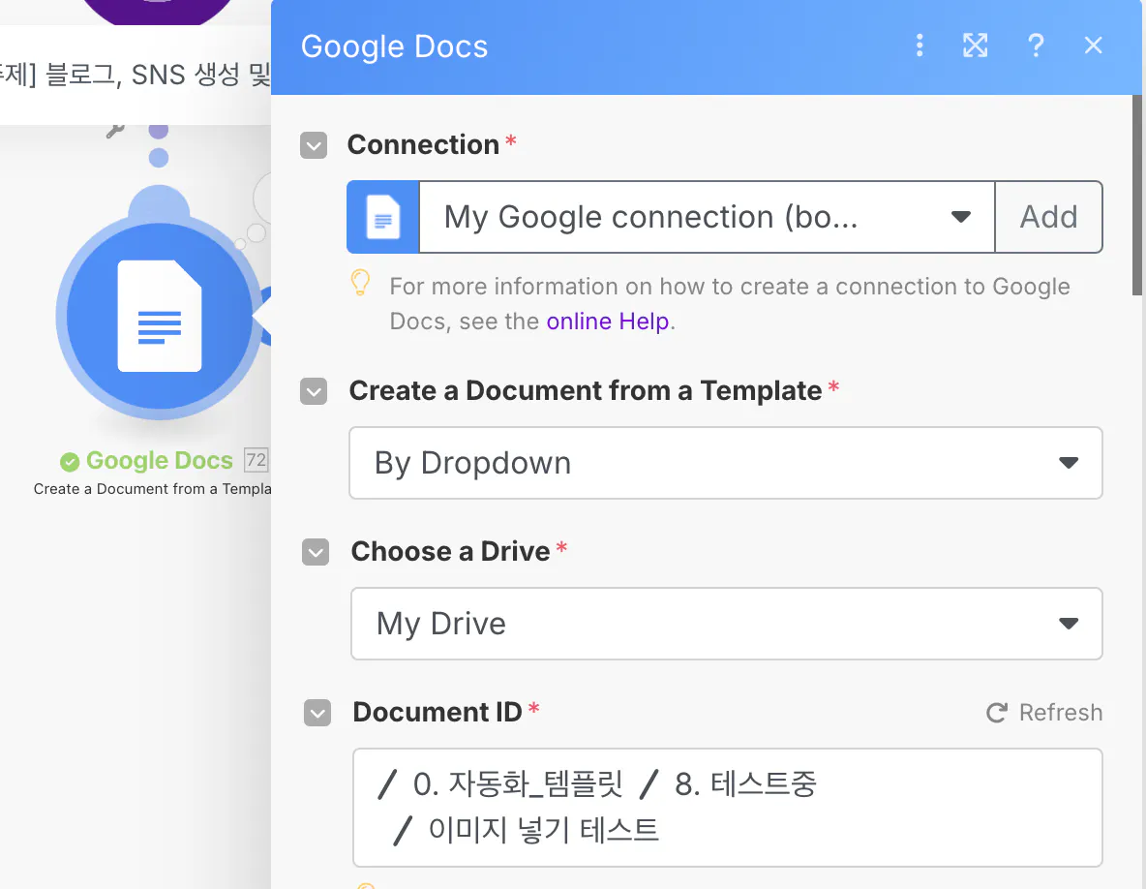Open the My Drive dropdown
Viewport: 1146px width, 889px height.
click(x=727, y=624)
